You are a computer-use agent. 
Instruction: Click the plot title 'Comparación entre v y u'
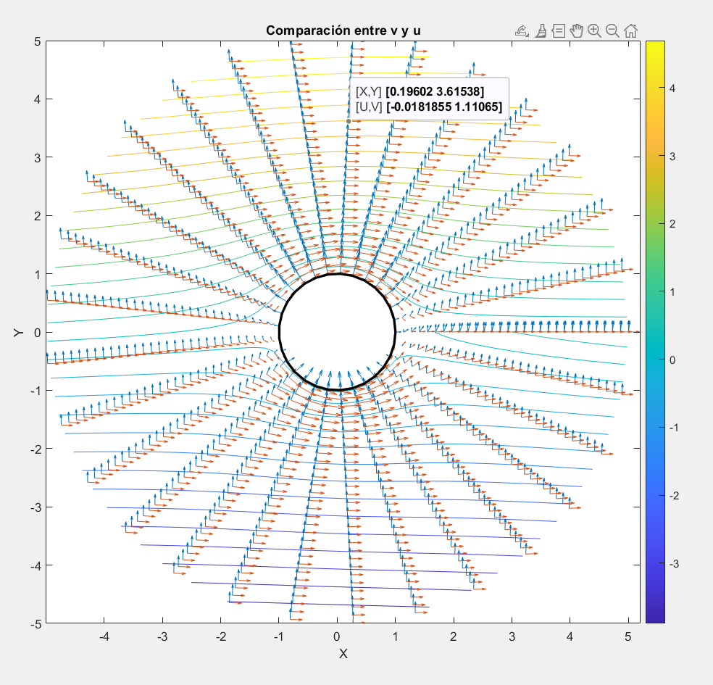343,30
